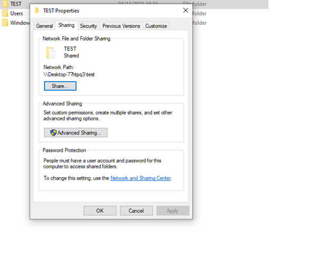Screen dimensions: 330x258
Task: Click the TEST folder icon in file list
Action: pyautogui.click(x=5, y=4)
